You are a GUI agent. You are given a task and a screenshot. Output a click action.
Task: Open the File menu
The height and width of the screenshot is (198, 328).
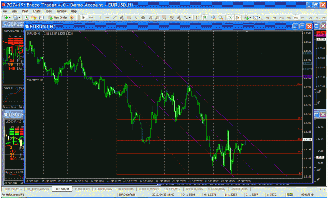5,11
